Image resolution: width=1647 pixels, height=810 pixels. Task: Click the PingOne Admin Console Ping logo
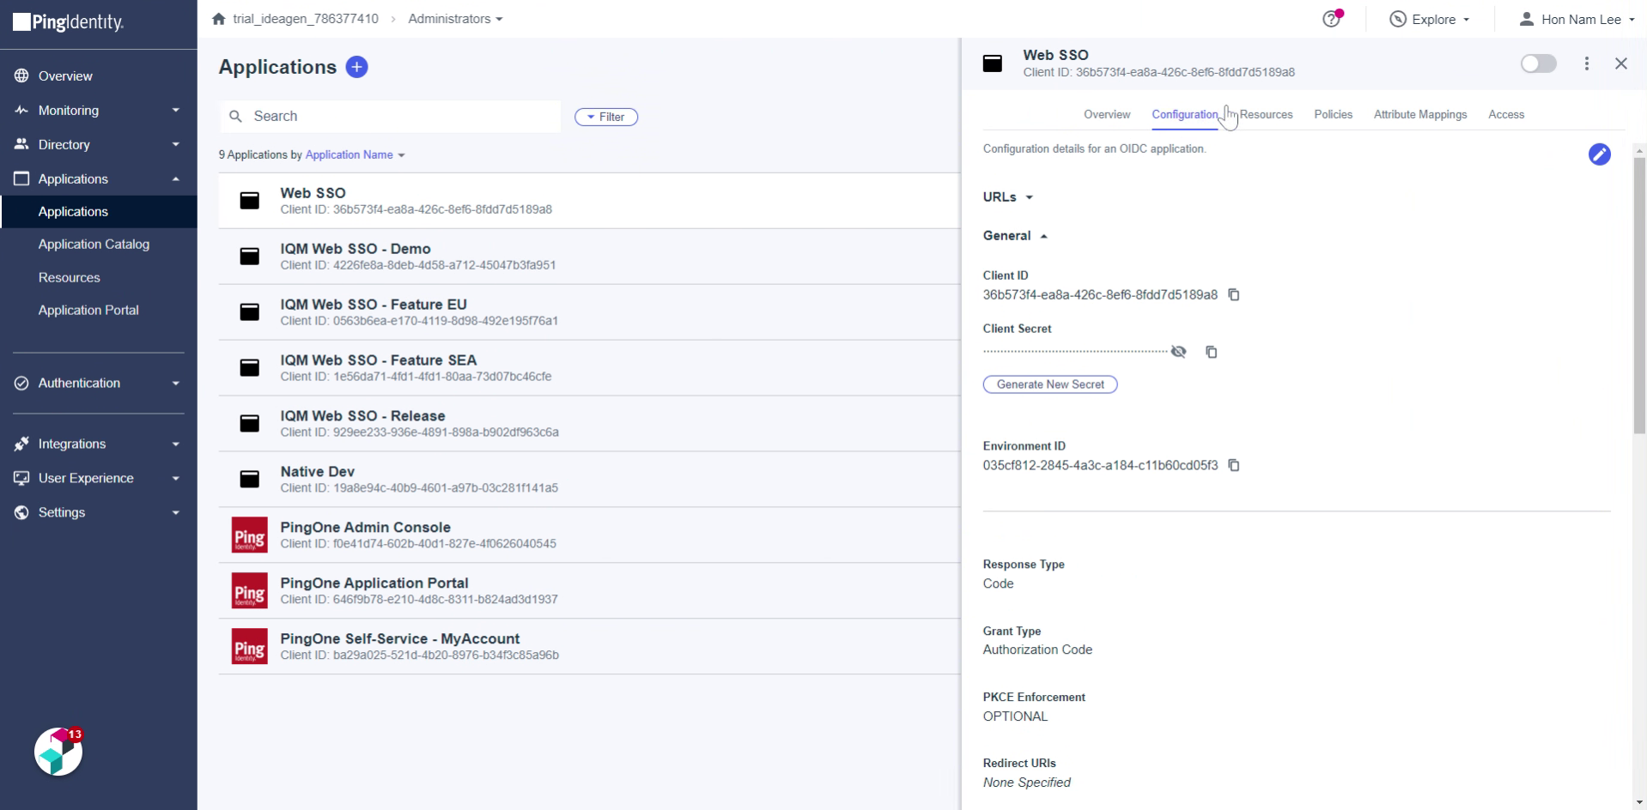249,535
